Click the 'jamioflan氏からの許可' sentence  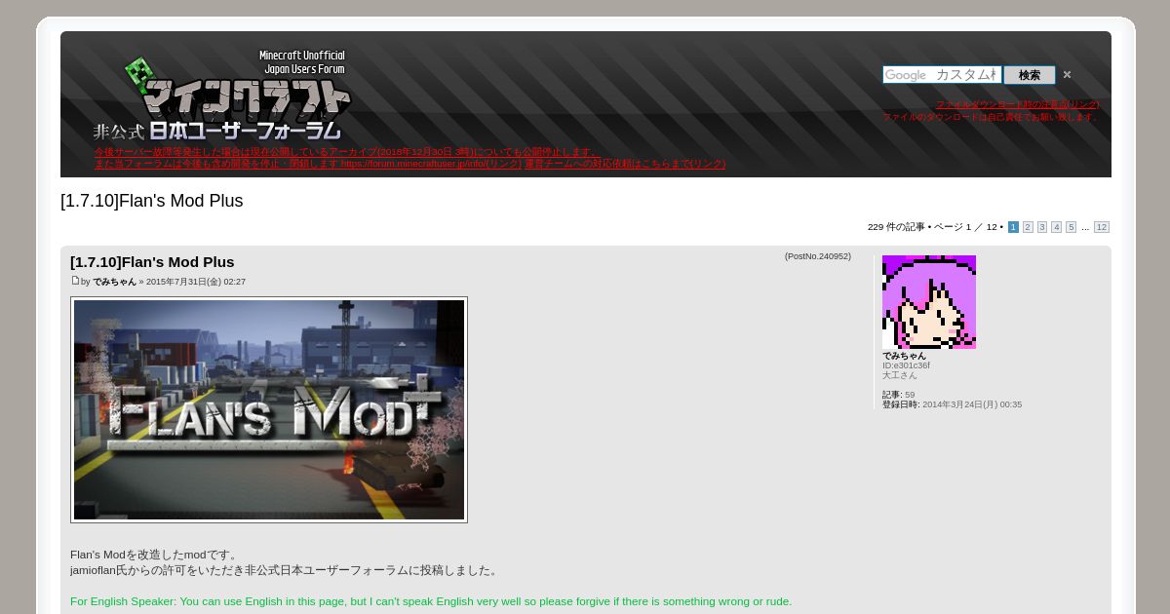[285, 570]
